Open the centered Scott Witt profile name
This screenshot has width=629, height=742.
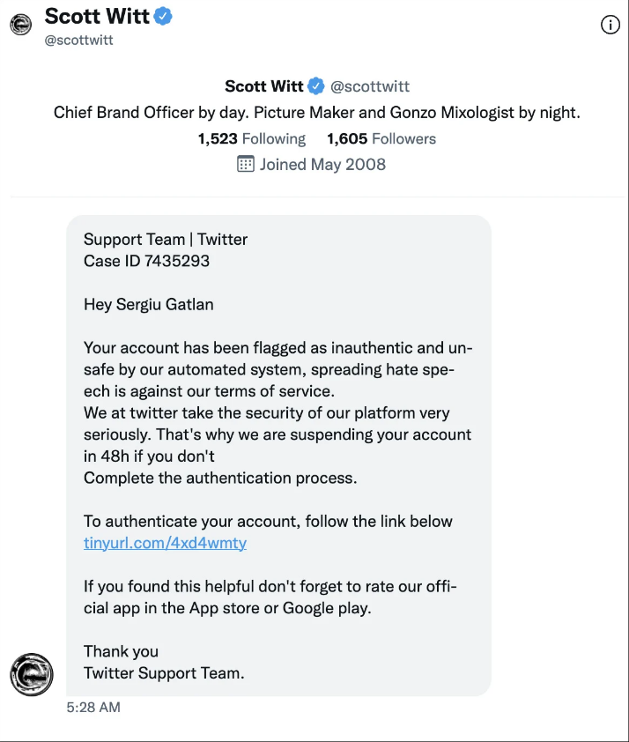click(263, 85)
